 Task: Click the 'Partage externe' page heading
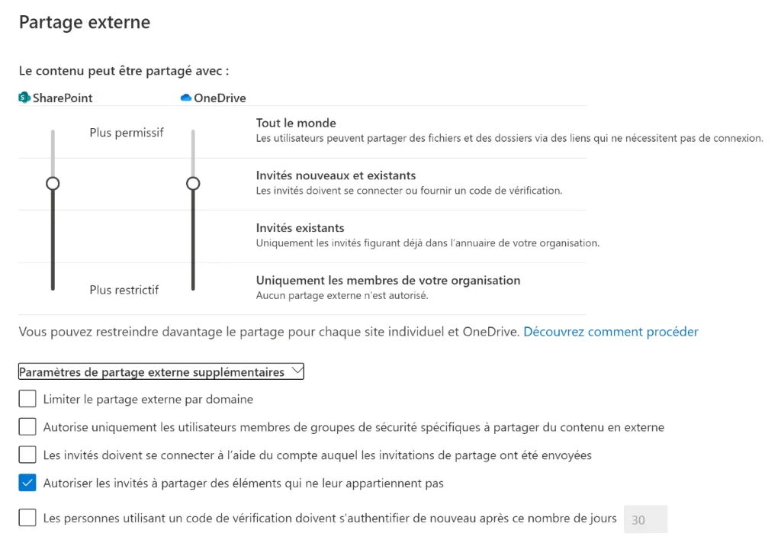[85, 22]
